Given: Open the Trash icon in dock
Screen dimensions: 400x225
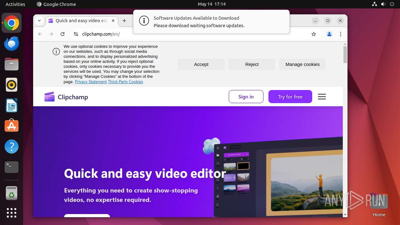Looking at the screenshot, I should [x=12, y=193].
